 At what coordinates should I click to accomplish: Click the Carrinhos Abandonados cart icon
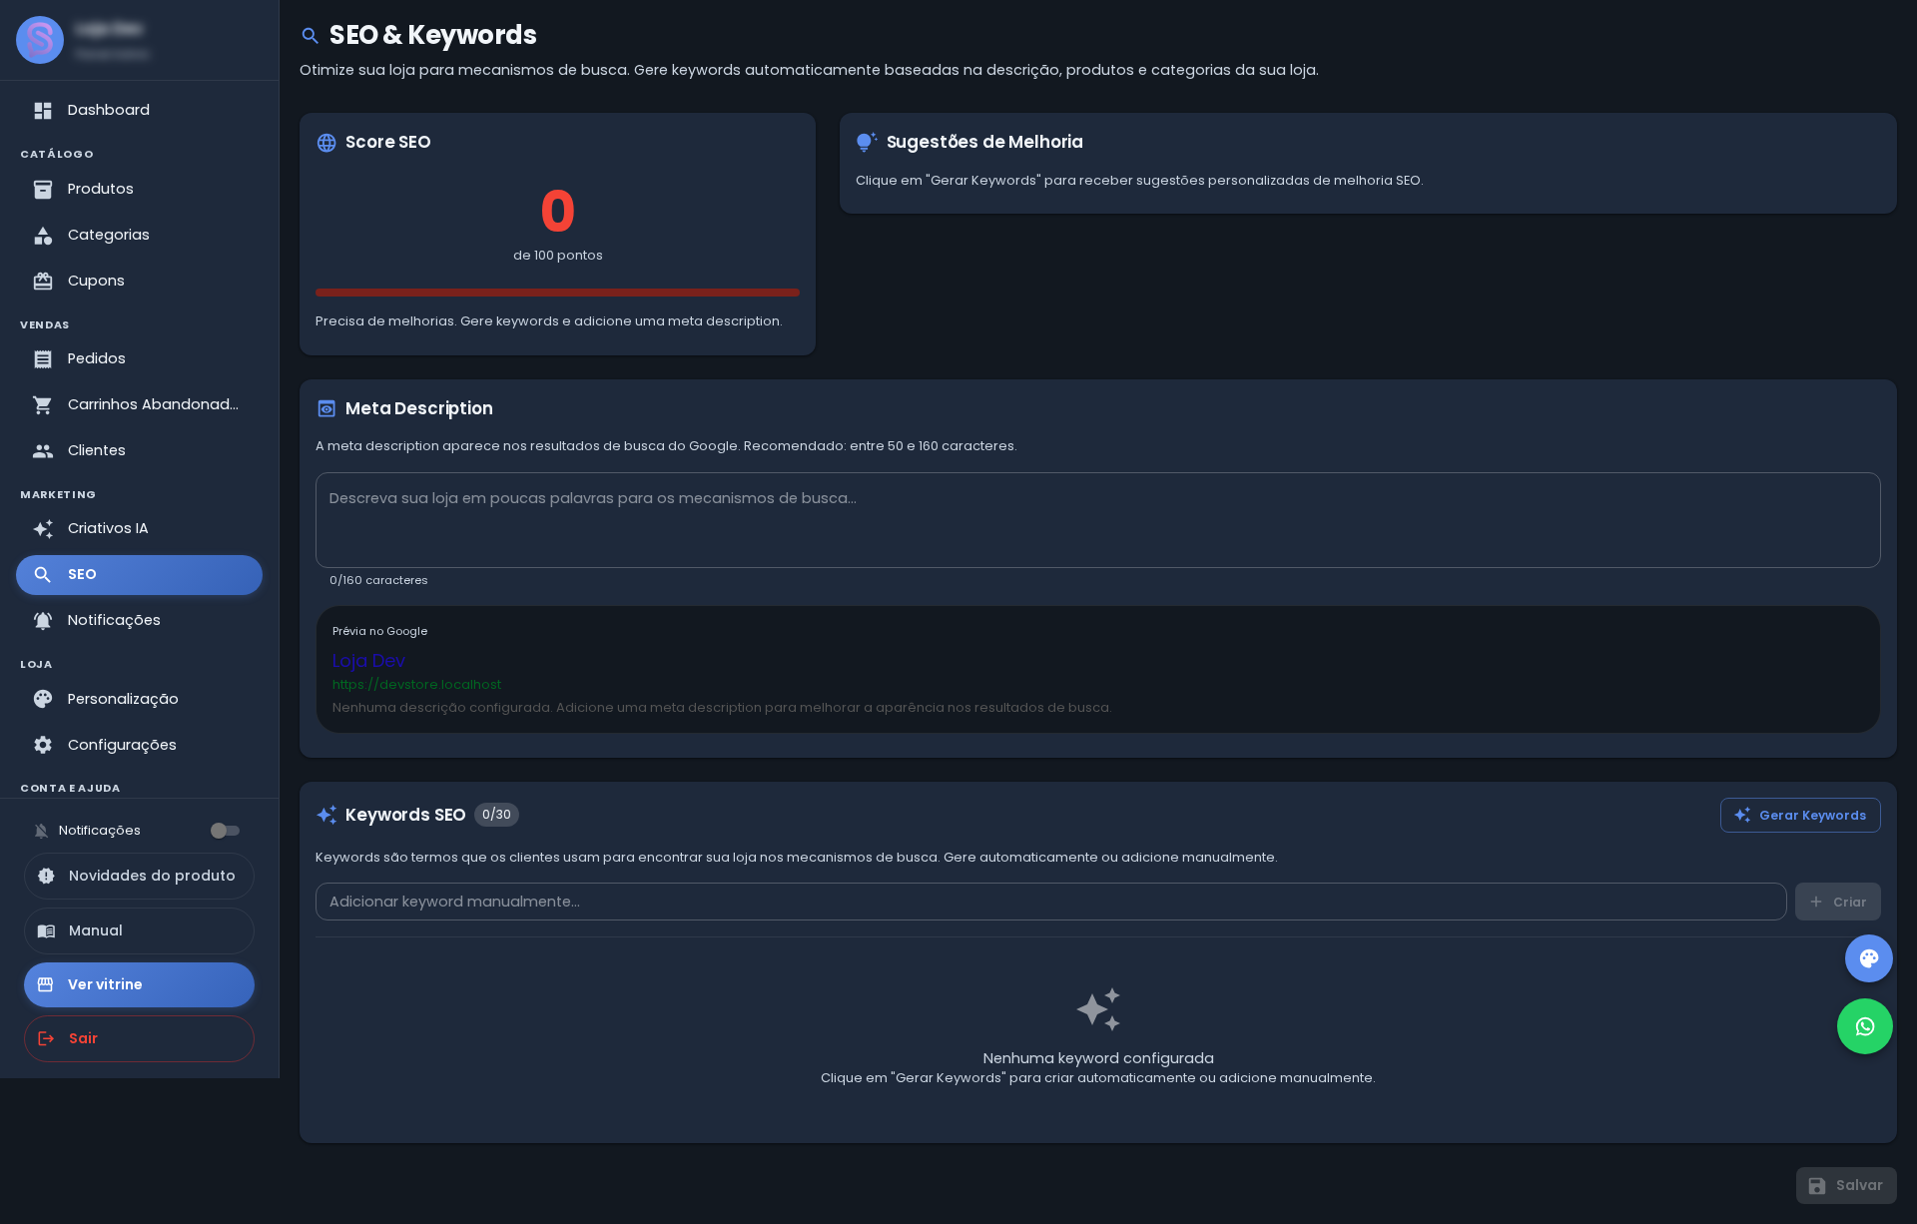pos(43,405)
